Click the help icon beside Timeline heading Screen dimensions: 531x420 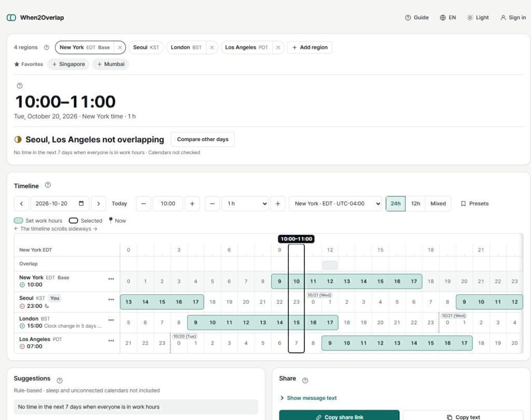(x=48, y=185)
